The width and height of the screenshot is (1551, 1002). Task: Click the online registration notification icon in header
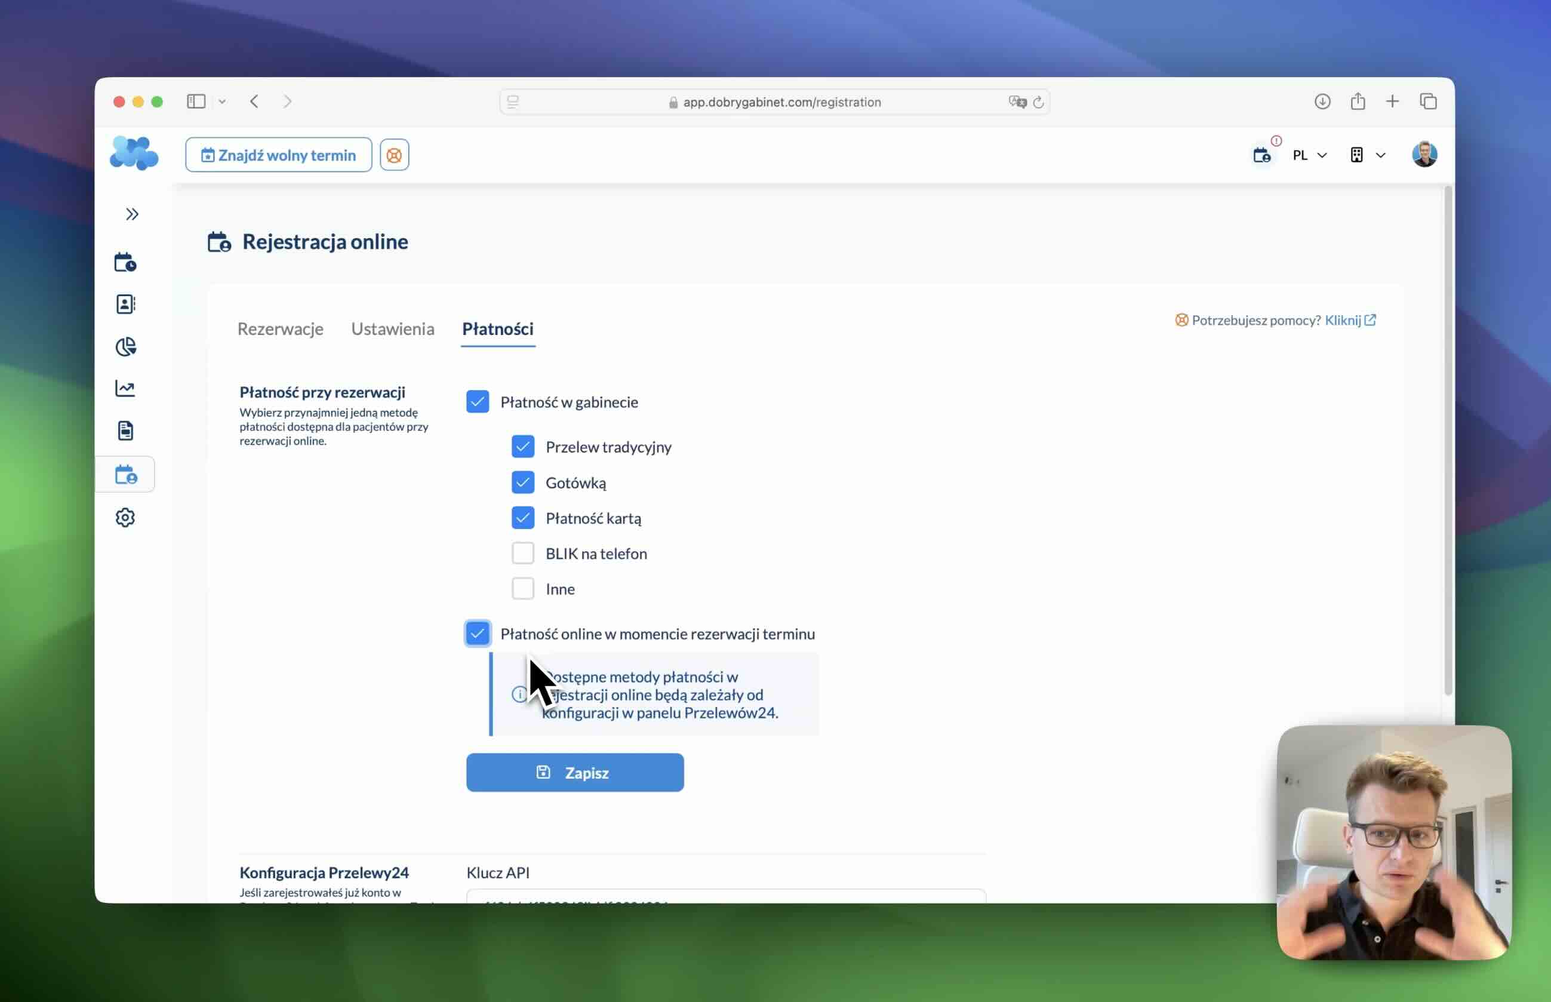pos(1262,154)
